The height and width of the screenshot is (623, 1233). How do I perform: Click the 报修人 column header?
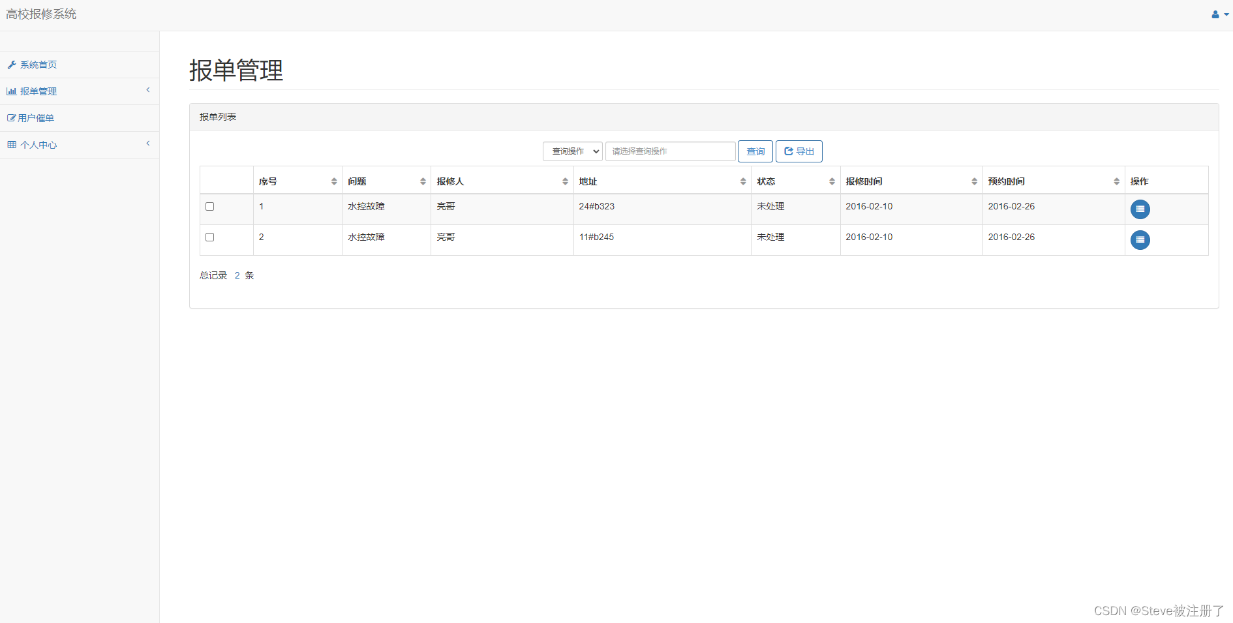(x=502, y=181)
